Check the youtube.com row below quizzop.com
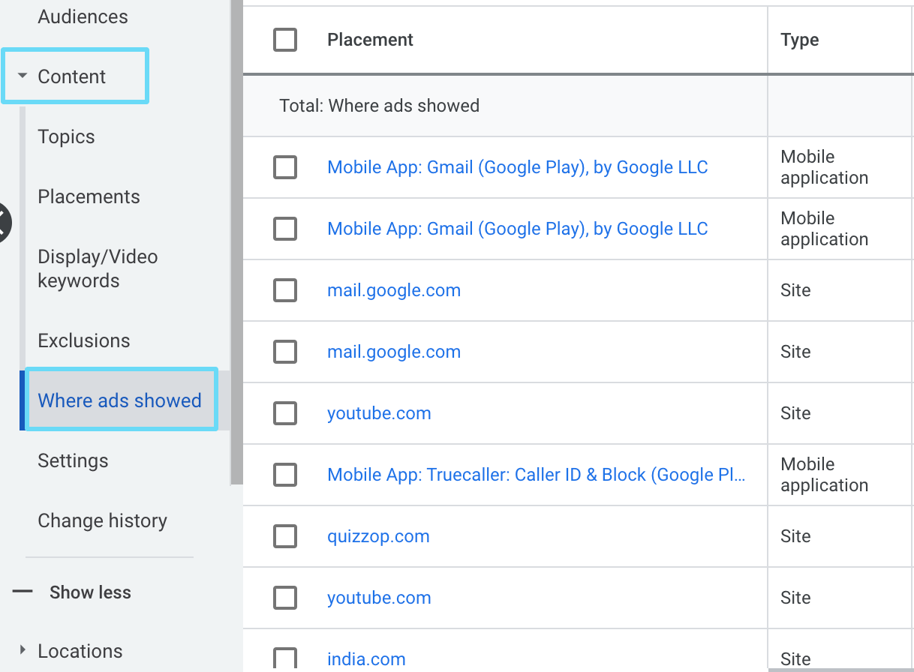 tap(285, 598)
